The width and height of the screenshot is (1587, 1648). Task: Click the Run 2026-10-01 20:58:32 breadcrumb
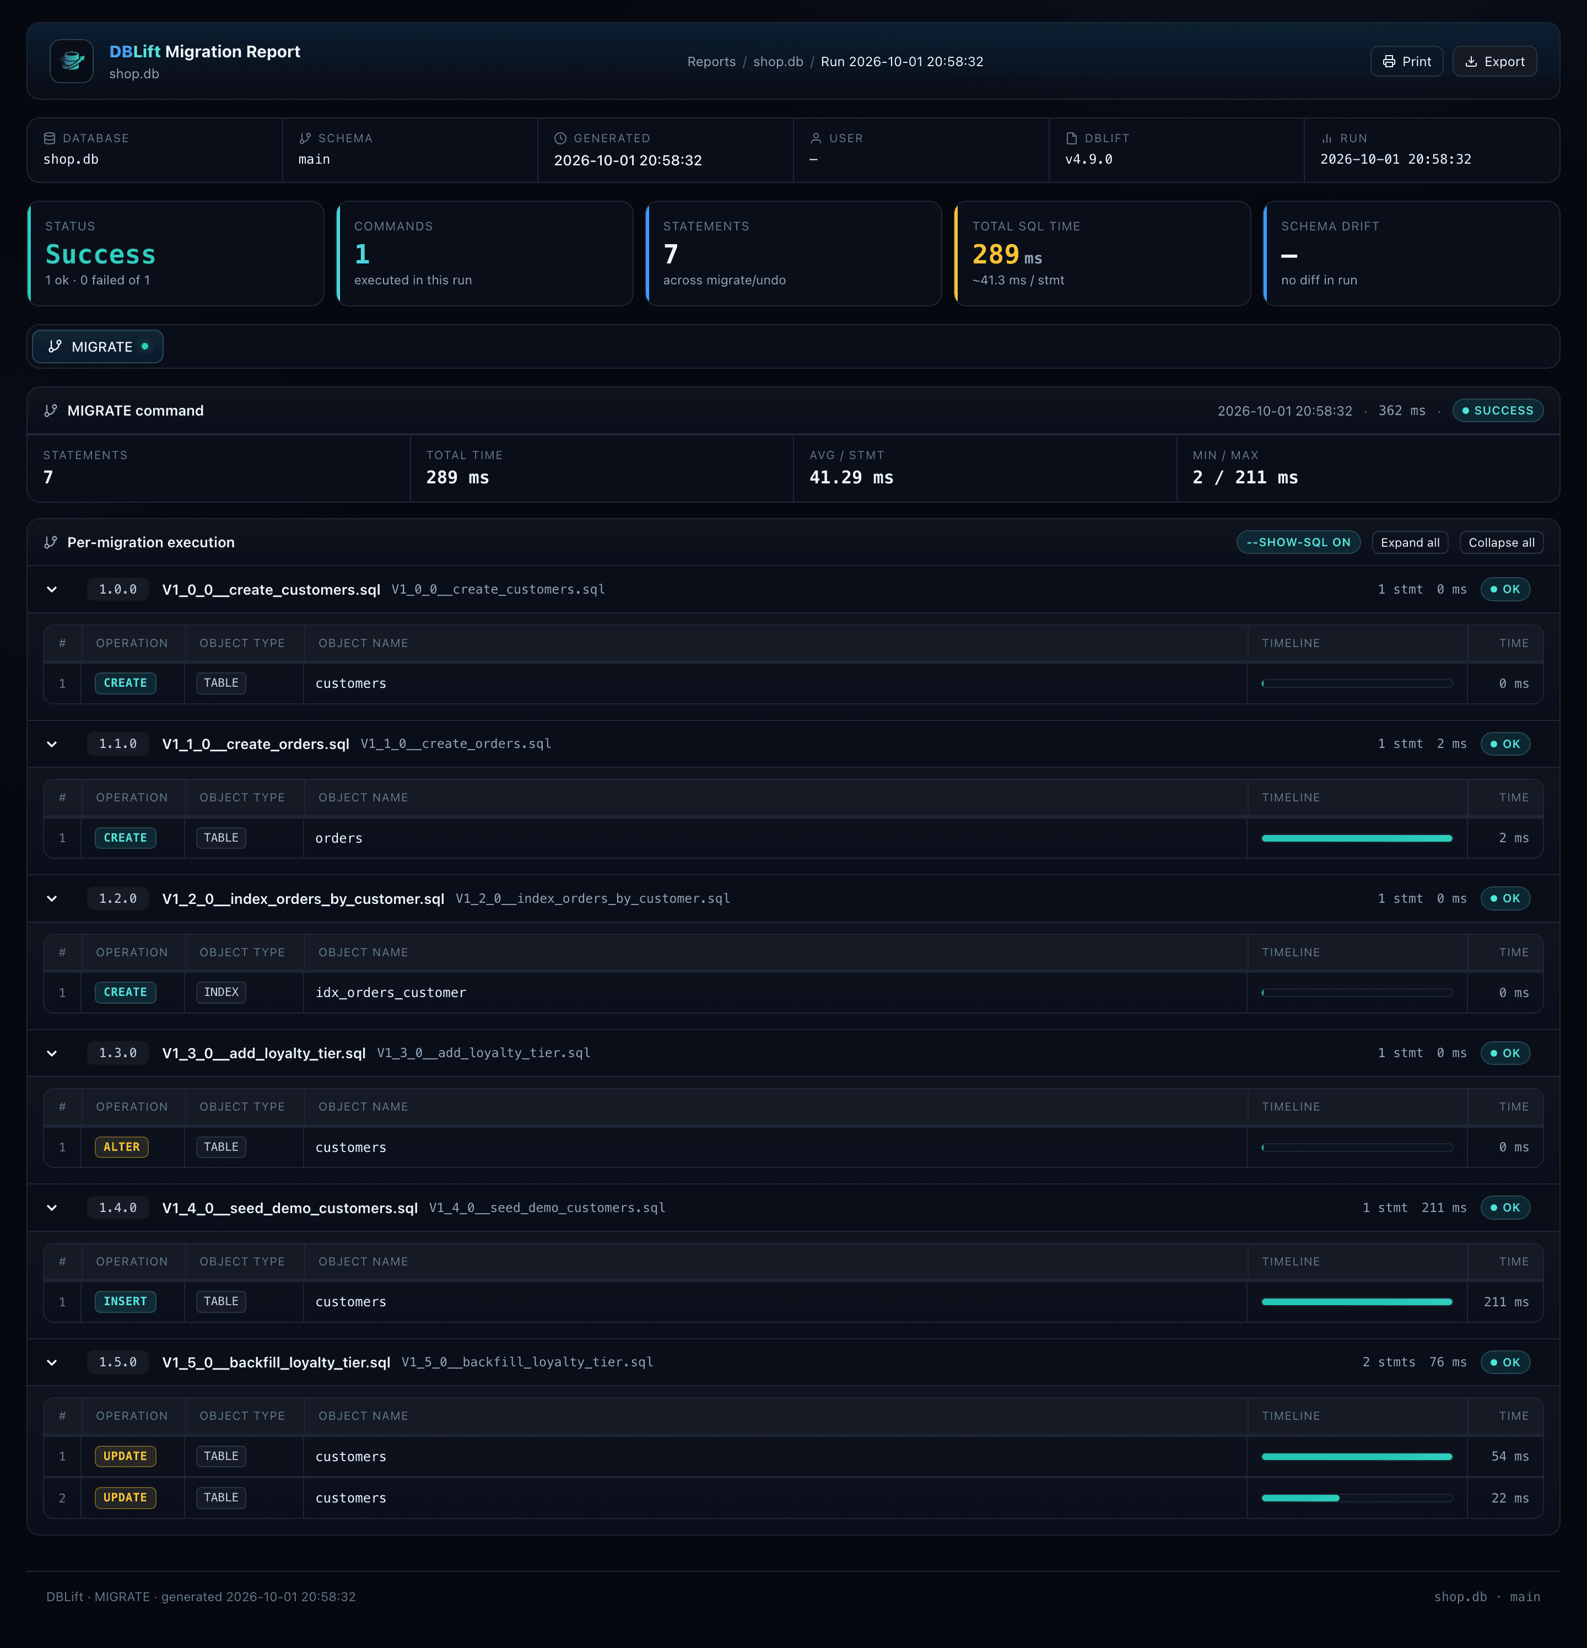click(902, 62)
